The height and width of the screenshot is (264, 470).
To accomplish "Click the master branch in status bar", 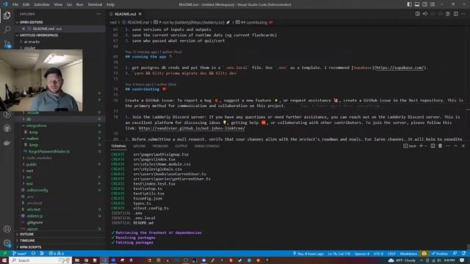I will pos(19,254).
